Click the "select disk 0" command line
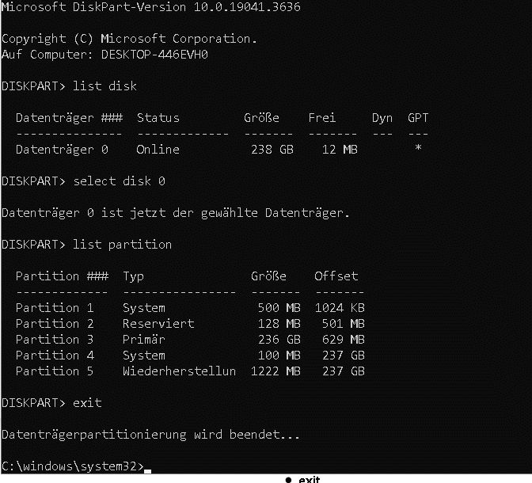532x483 pixels. [x=119, y=181]
